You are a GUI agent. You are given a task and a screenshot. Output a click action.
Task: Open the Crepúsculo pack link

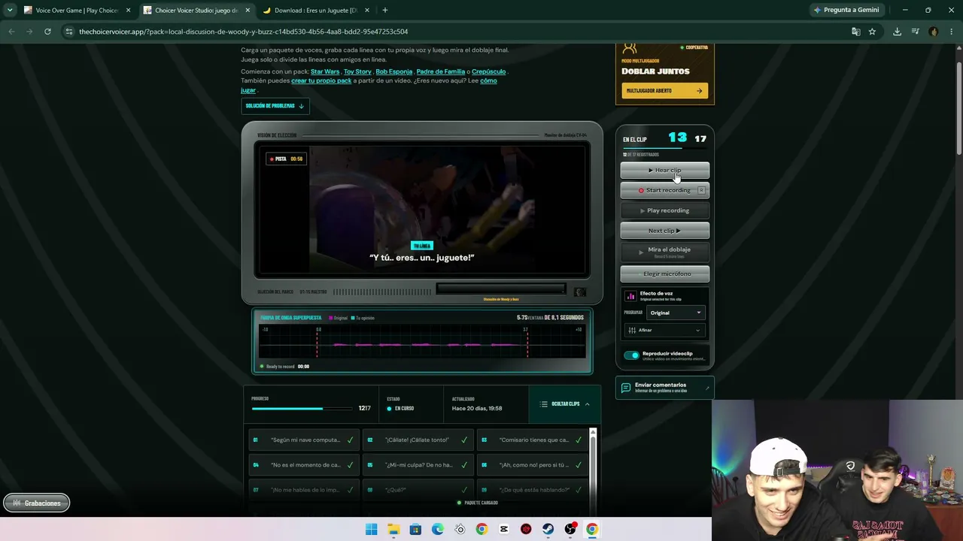coord(489,71)
